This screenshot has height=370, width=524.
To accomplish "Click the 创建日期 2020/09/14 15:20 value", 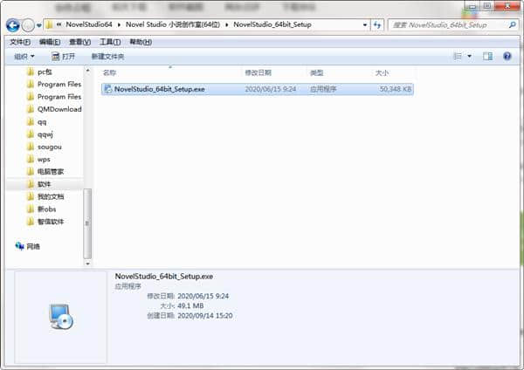I will pos(205,316).
